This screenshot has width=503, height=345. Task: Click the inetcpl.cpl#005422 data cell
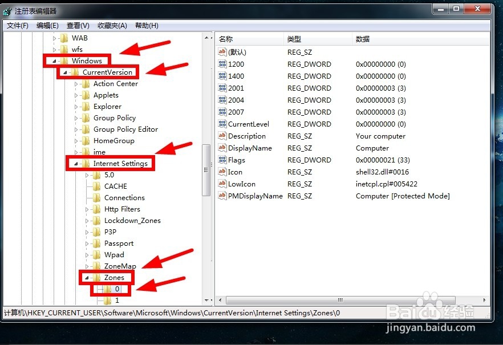(387, 184)
